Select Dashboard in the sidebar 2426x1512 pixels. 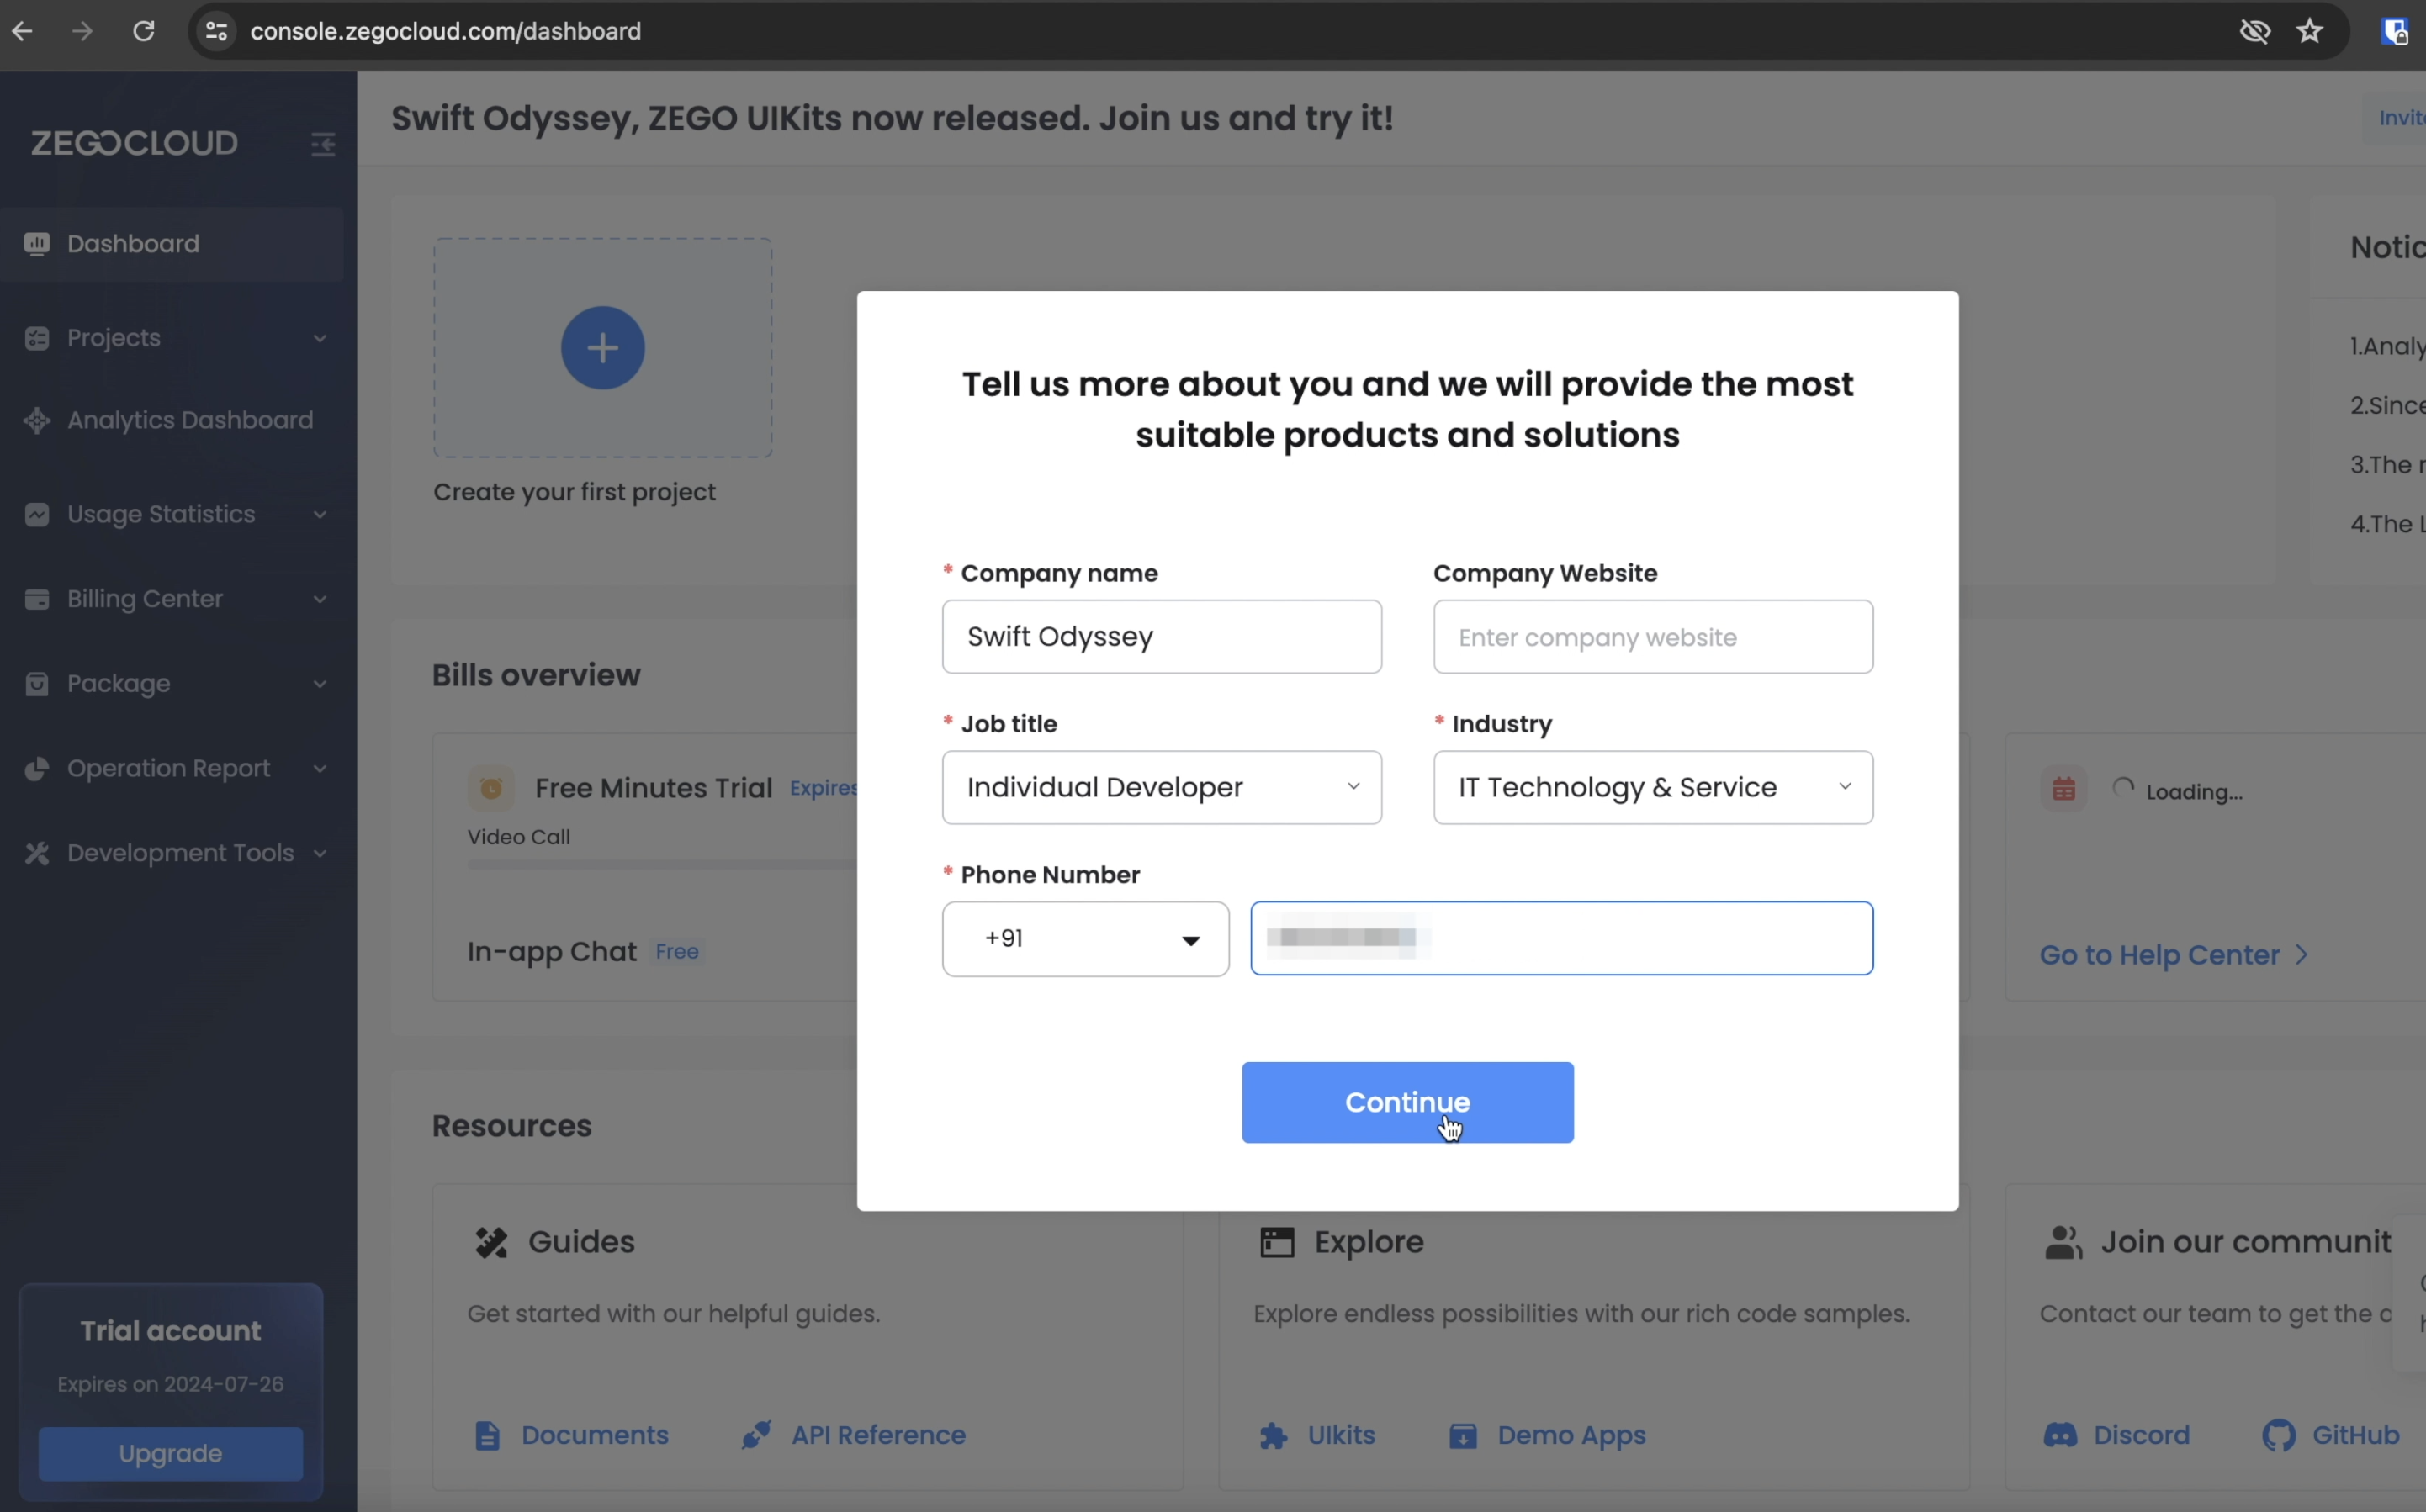point(133,244)
